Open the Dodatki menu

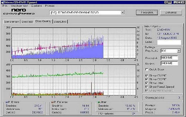[37, 6]
